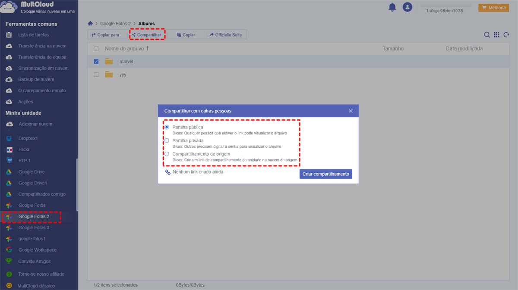Click the Adicionar nuvem plus-cloud icon
This screenshot has width=518, height=290.
click(9, 124)
